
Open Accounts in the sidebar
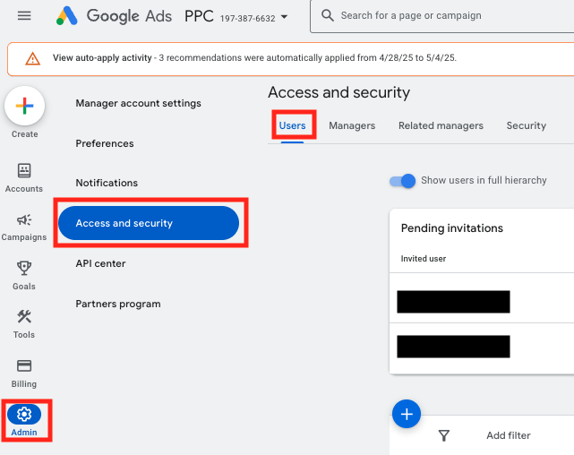click(24, 178)
